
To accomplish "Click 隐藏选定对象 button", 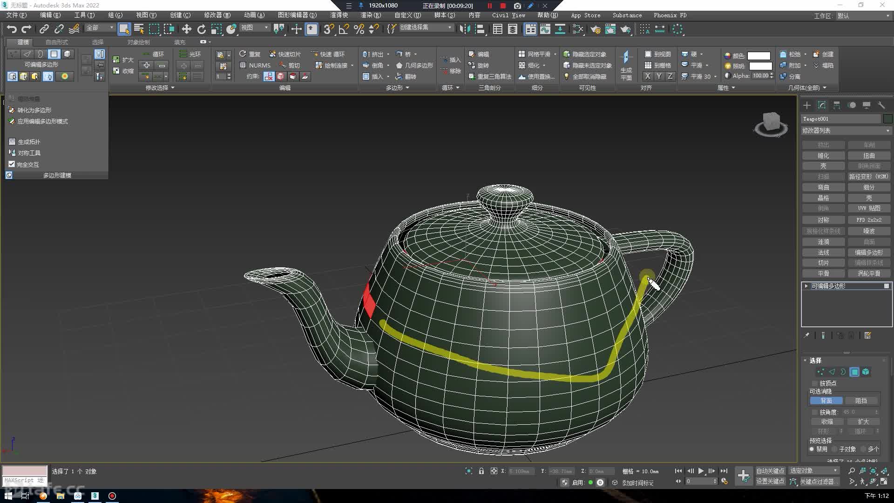I will pos(585,54).
